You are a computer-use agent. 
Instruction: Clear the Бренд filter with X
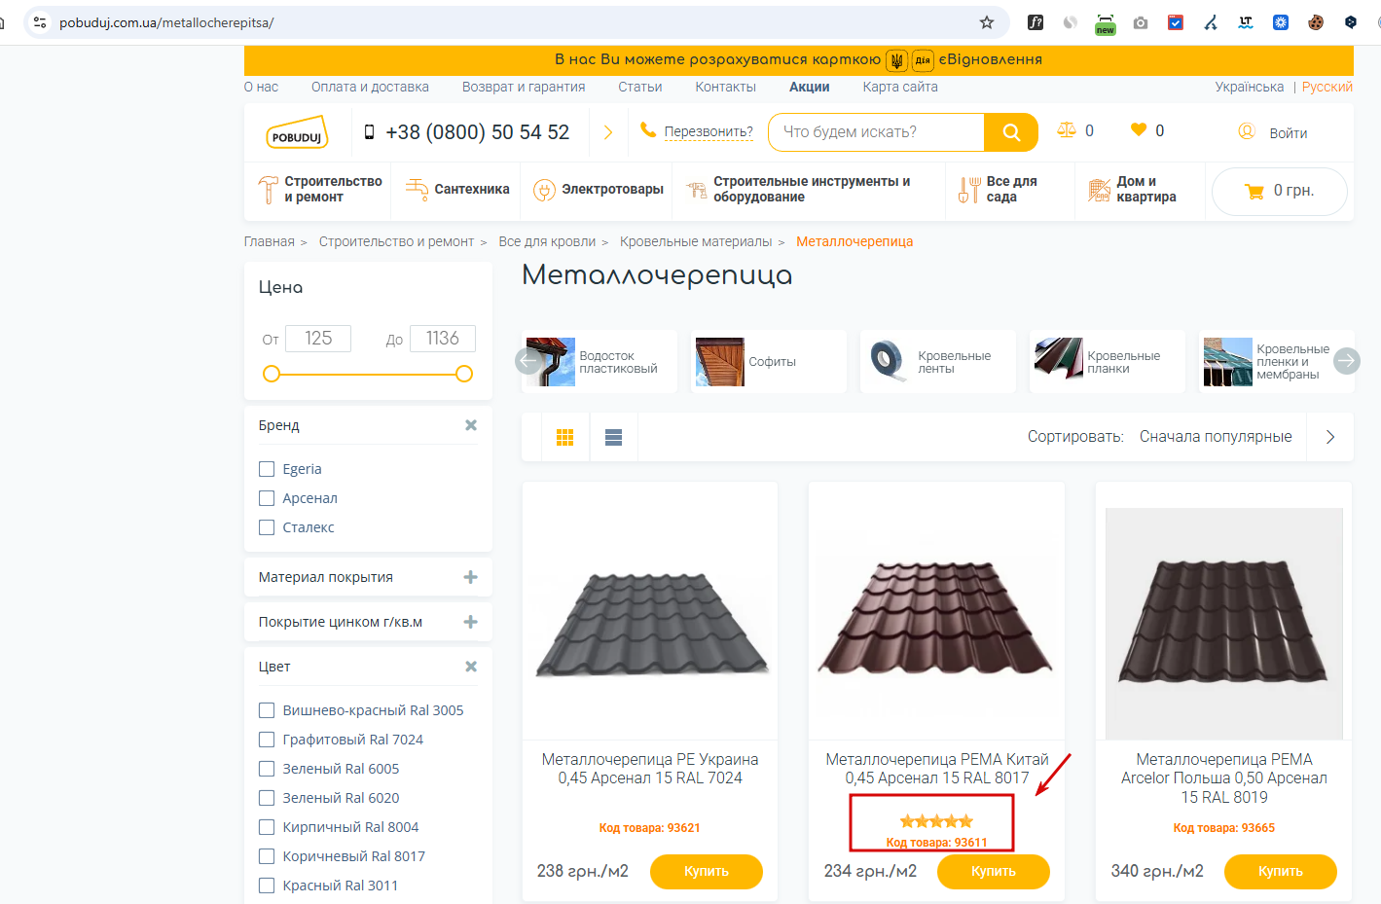pyautogui.click(x=471, y=425)
